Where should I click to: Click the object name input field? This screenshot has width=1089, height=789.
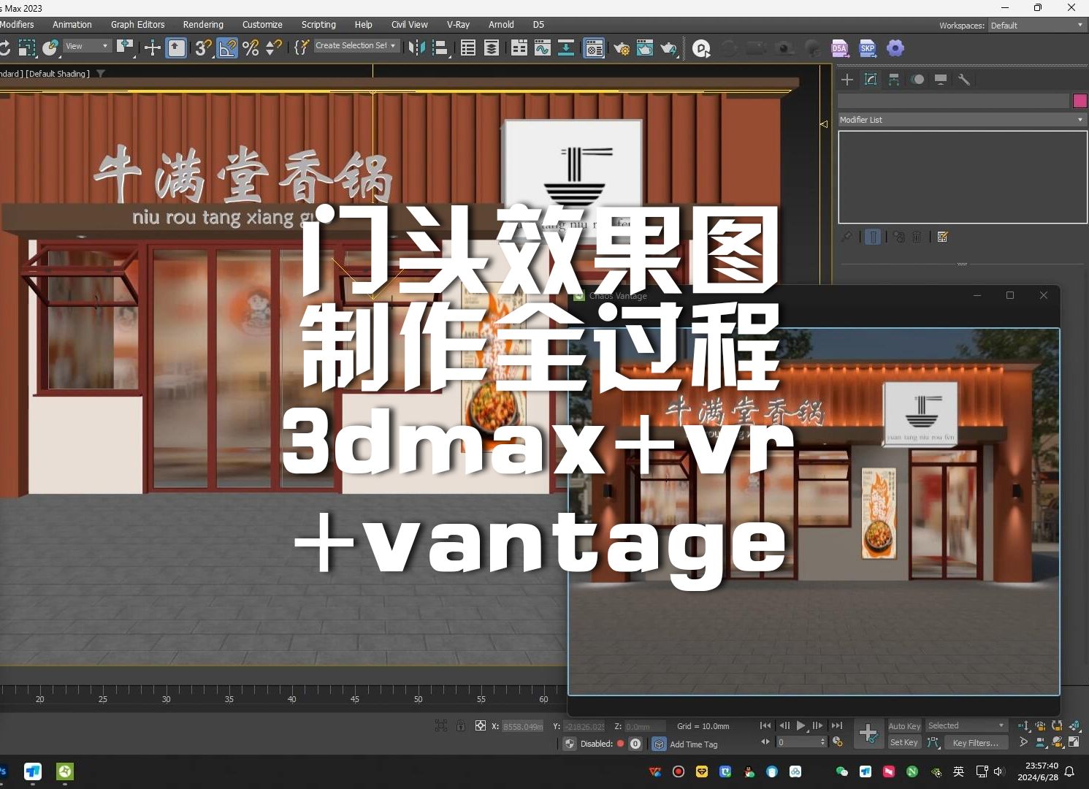(x=953, y=101)
